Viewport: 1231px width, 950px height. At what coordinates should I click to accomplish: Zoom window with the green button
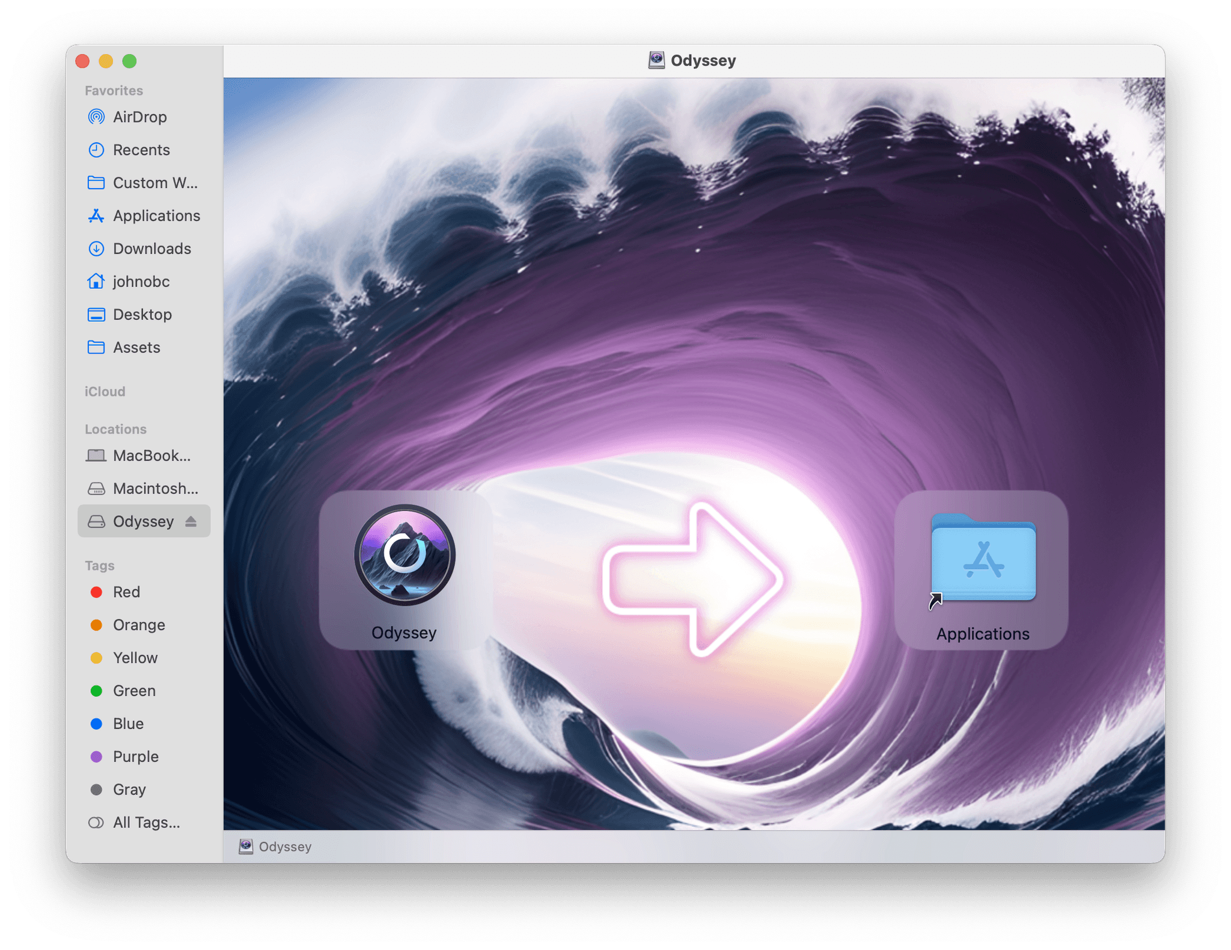(129, 61)
